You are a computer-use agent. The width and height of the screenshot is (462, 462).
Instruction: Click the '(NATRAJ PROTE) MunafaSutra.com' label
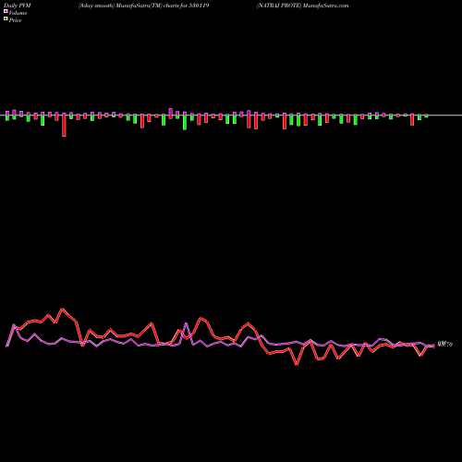[303, 6]
